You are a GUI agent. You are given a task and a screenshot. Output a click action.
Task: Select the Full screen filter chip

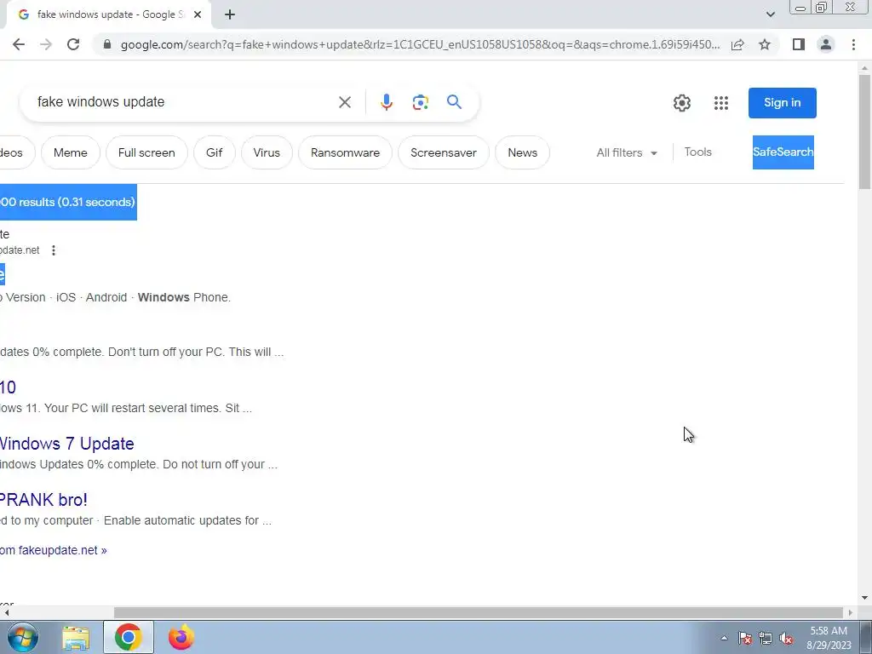point(146,152)
